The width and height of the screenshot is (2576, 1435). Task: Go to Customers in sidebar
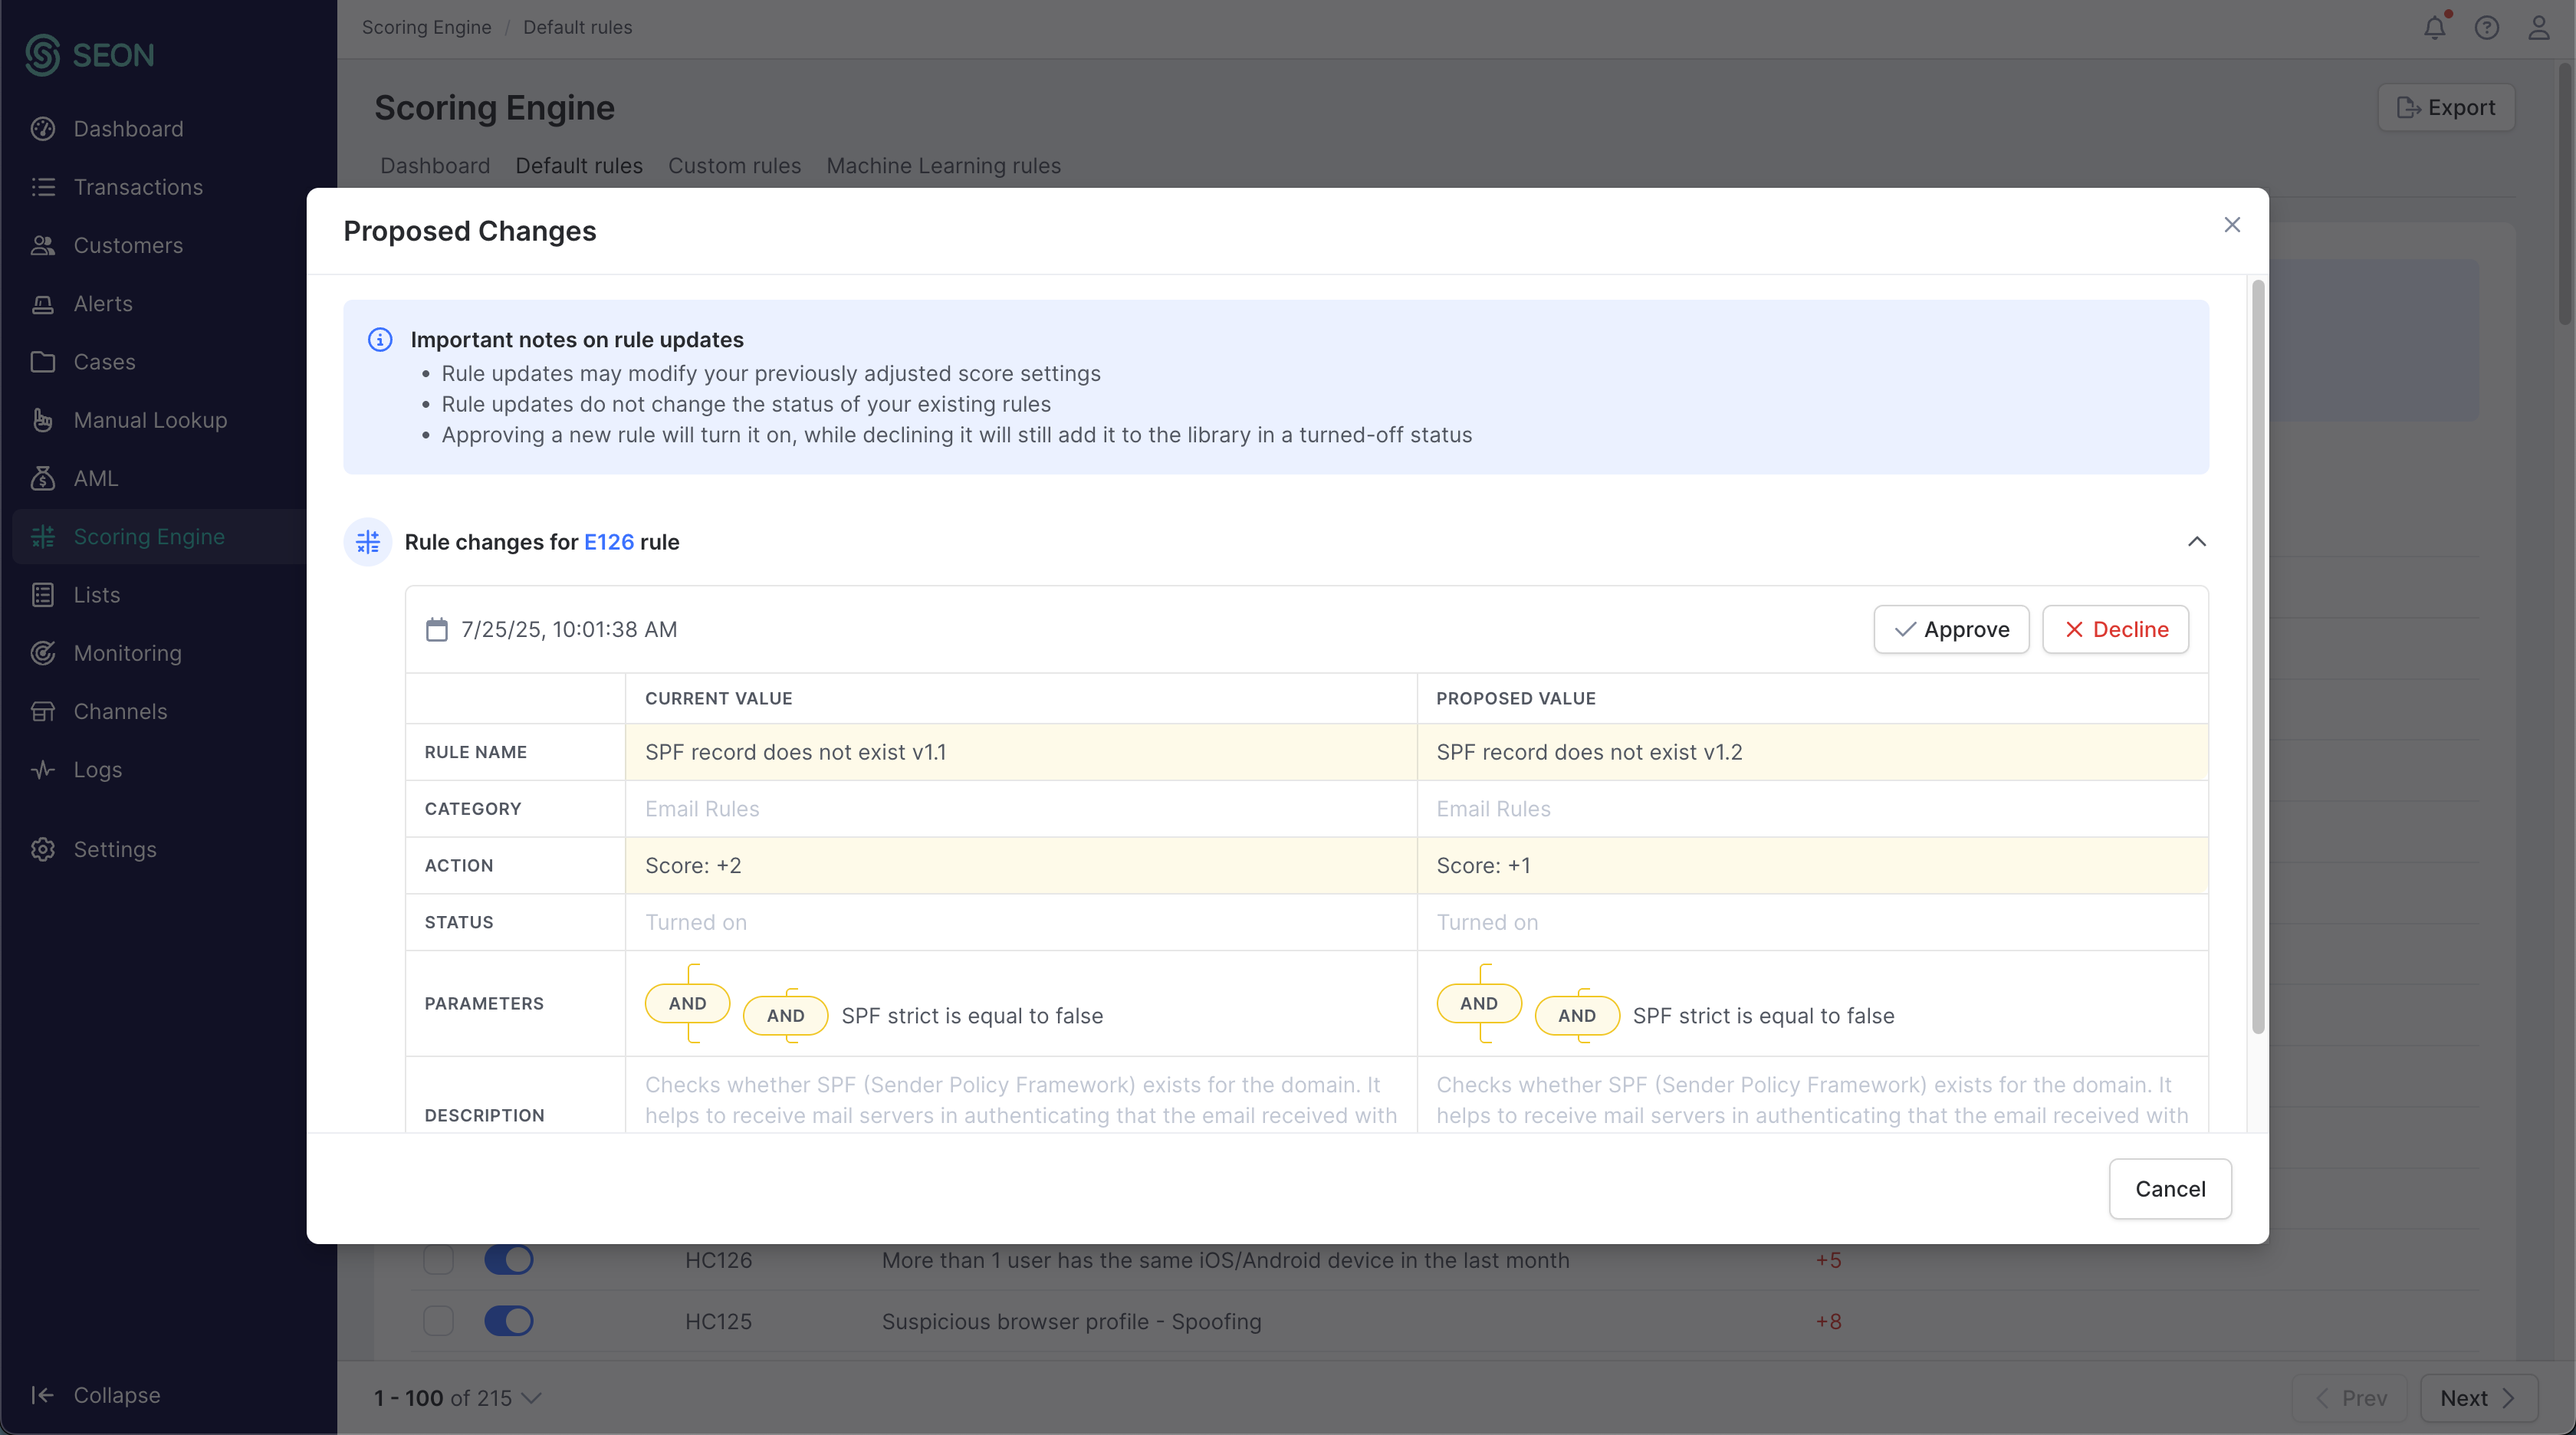tap(128, 245)
